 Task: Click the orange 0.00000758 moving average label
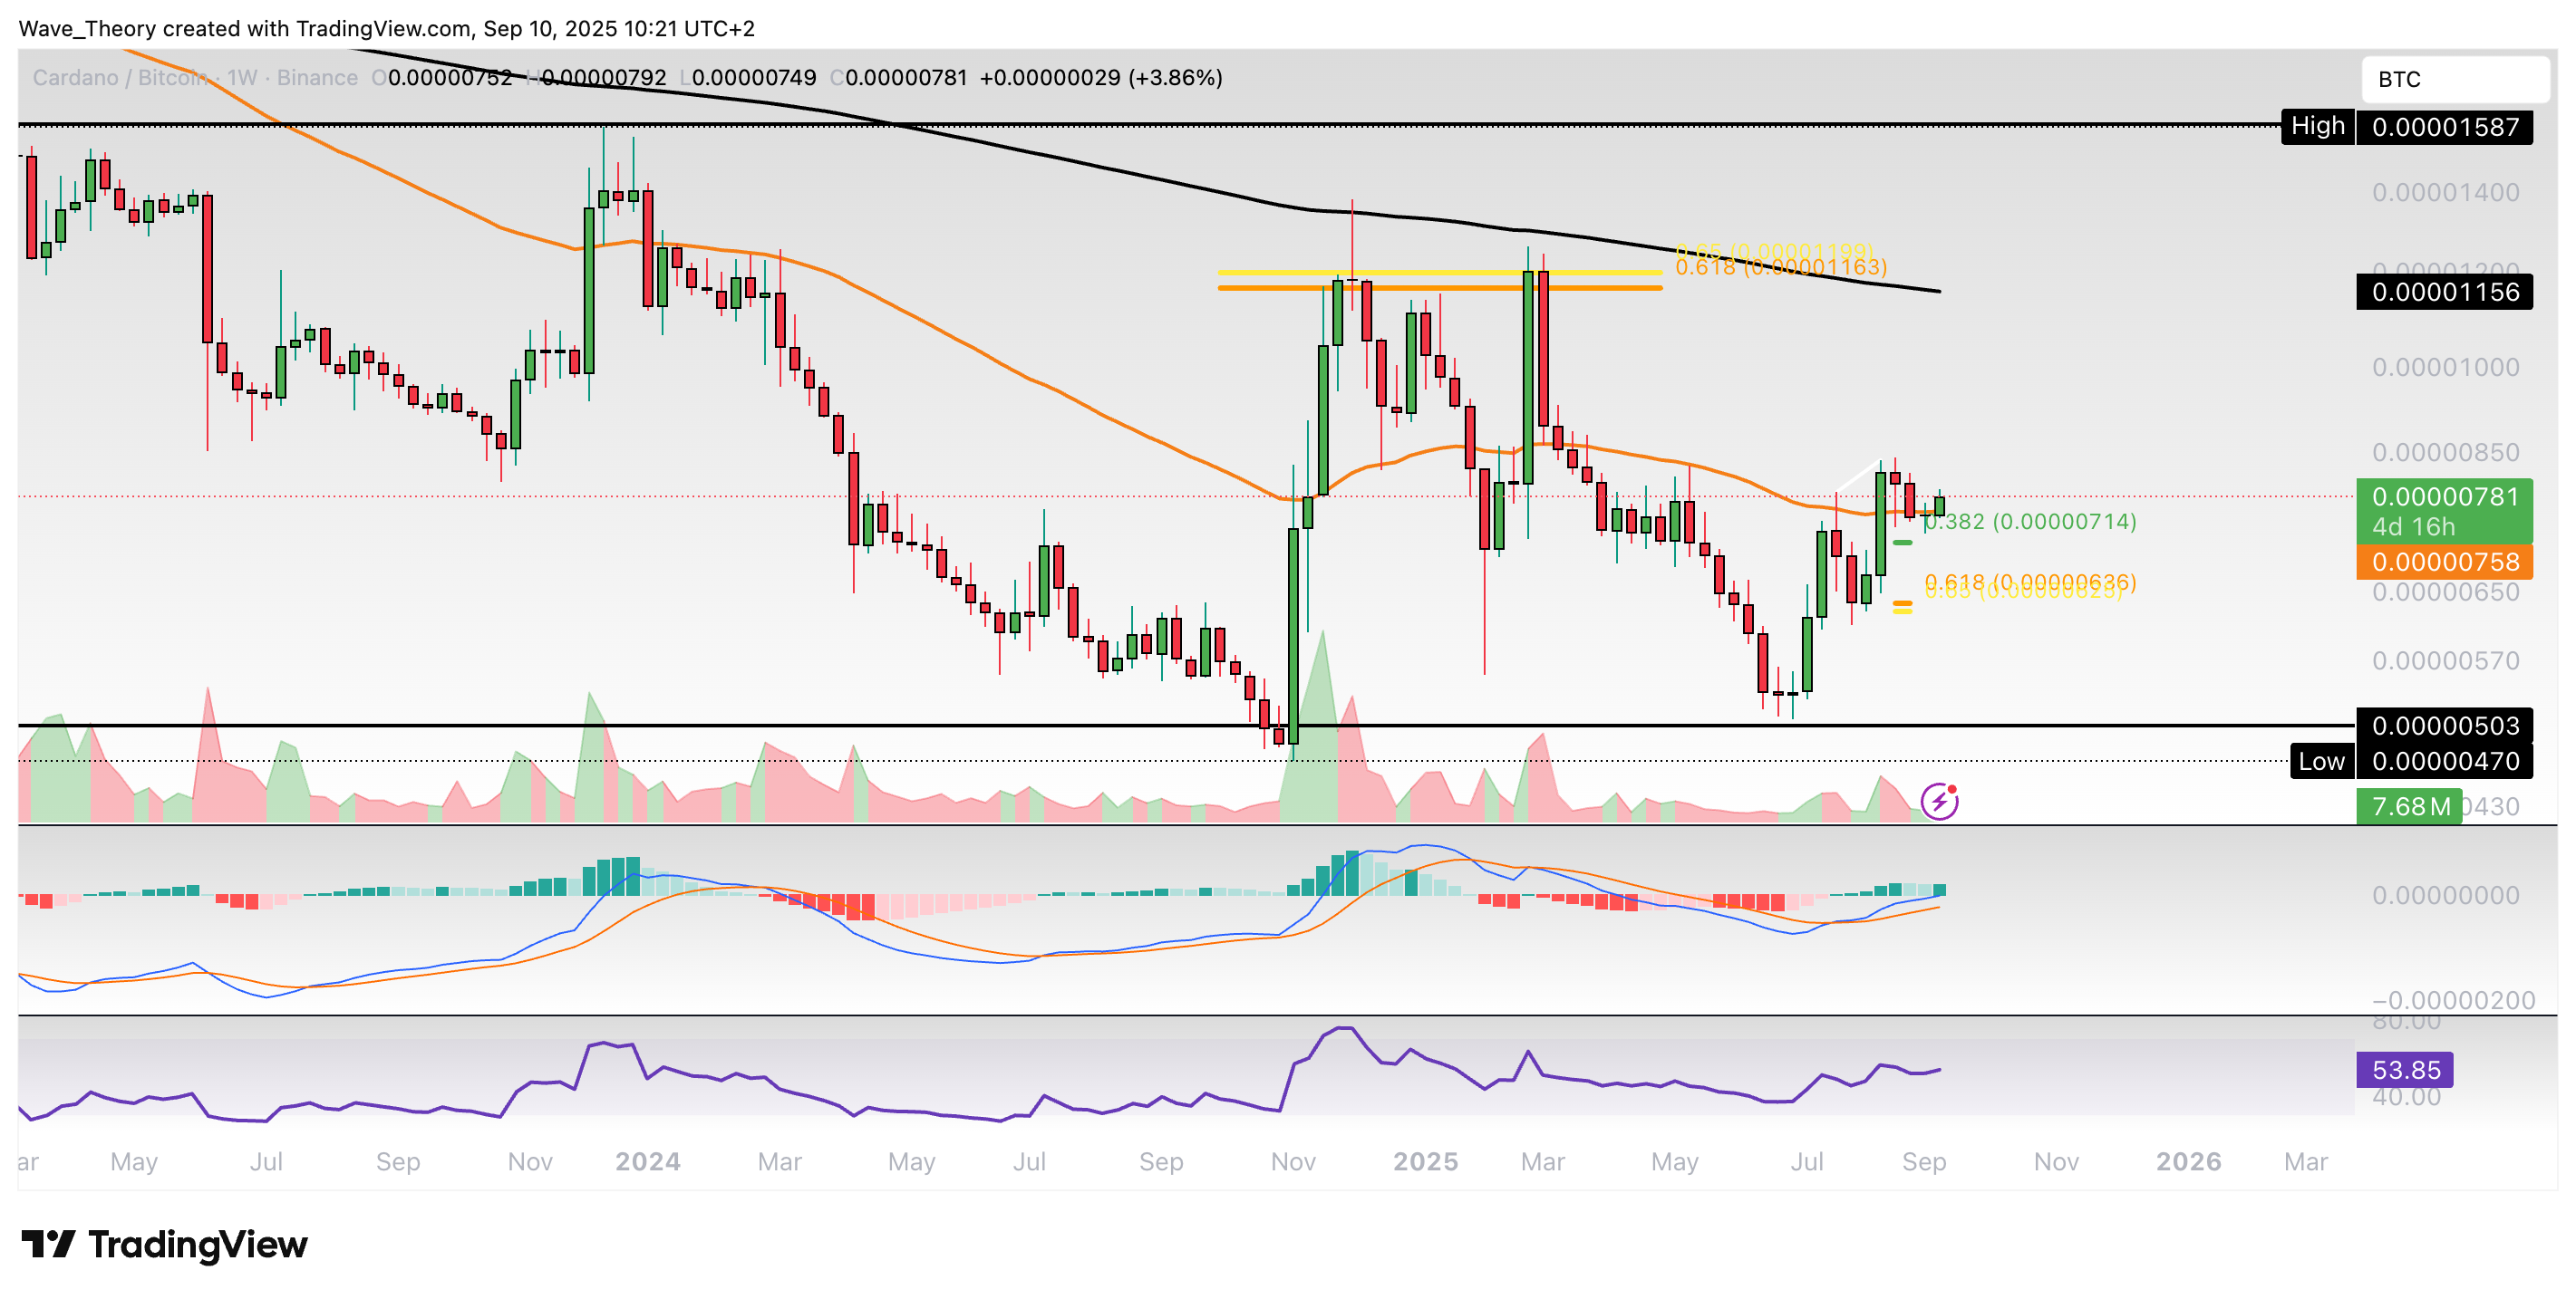[2443, 562]
